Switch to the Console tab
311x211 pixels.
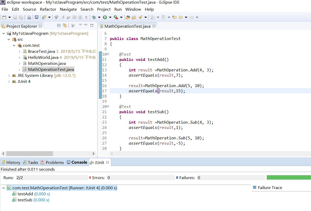(77, 162)
